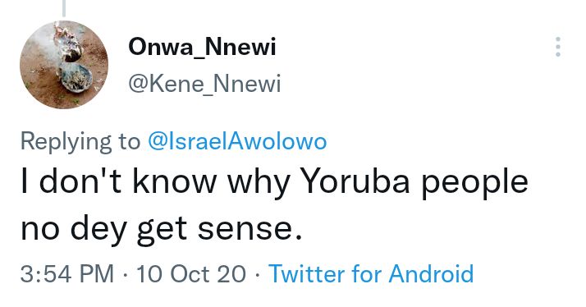Screen dimensions: 586x307
Task: Select the word "know" in the tweet
Action: tap(175, 181)
